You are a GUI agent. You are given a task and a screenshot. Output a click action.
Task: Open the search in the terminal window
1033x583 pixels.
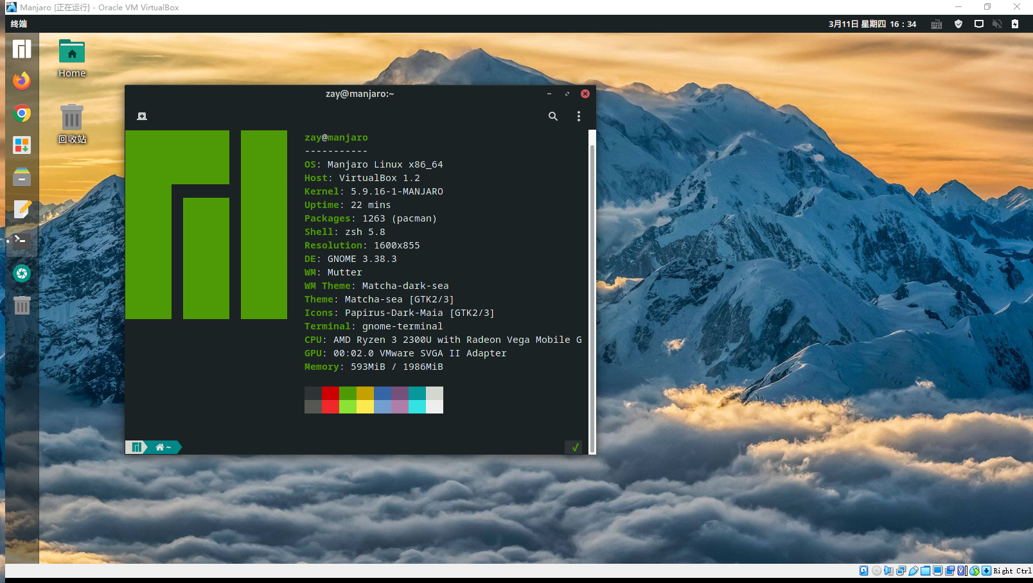(x=552, y=116)
